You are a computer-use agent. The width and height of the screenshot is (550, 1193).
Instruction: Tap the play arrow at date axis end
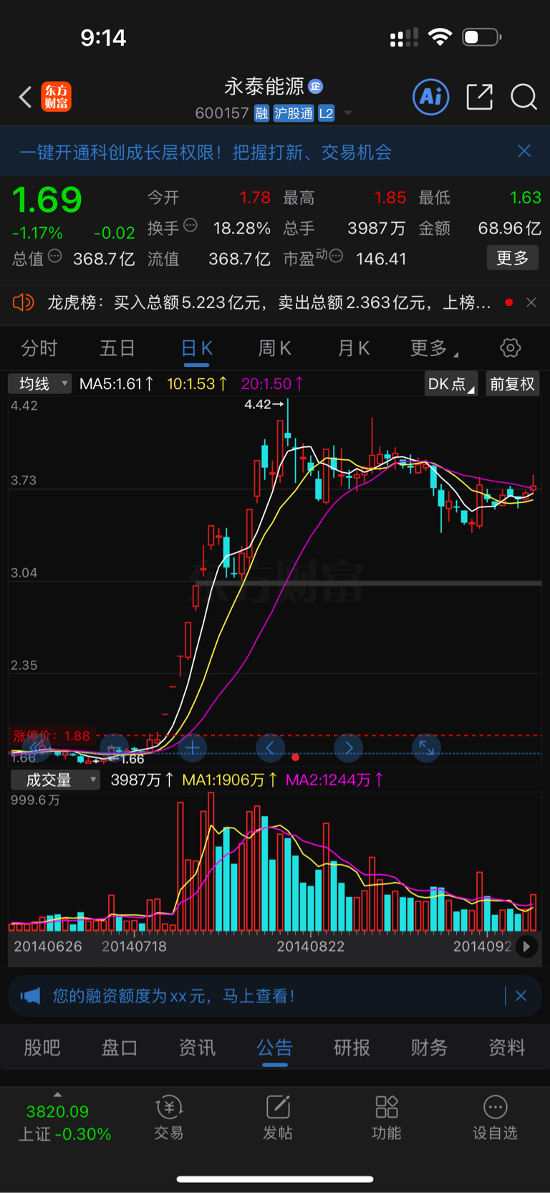tap(526, 947)
